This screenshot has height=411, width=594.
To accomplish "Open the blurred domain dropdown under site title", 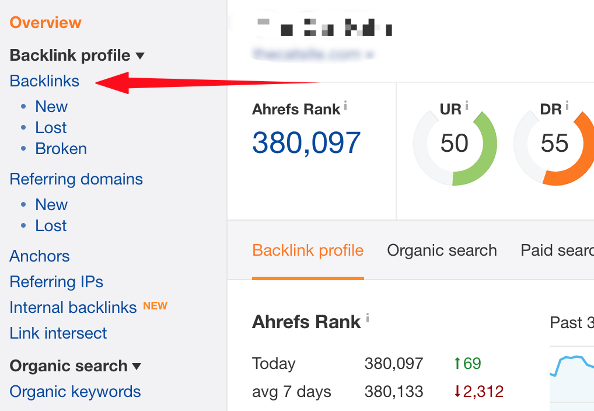I will 313,54.
